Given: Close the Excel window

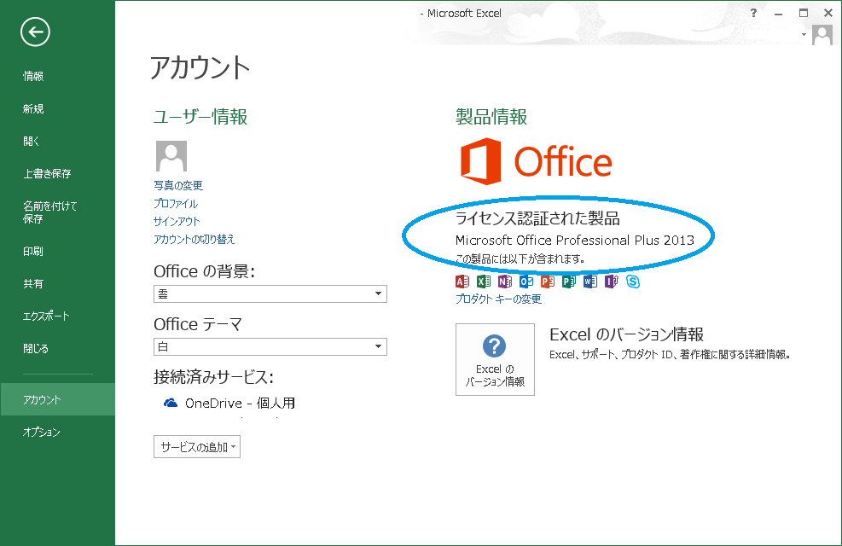Looking at the screenshot, I should tap(828, 13).
